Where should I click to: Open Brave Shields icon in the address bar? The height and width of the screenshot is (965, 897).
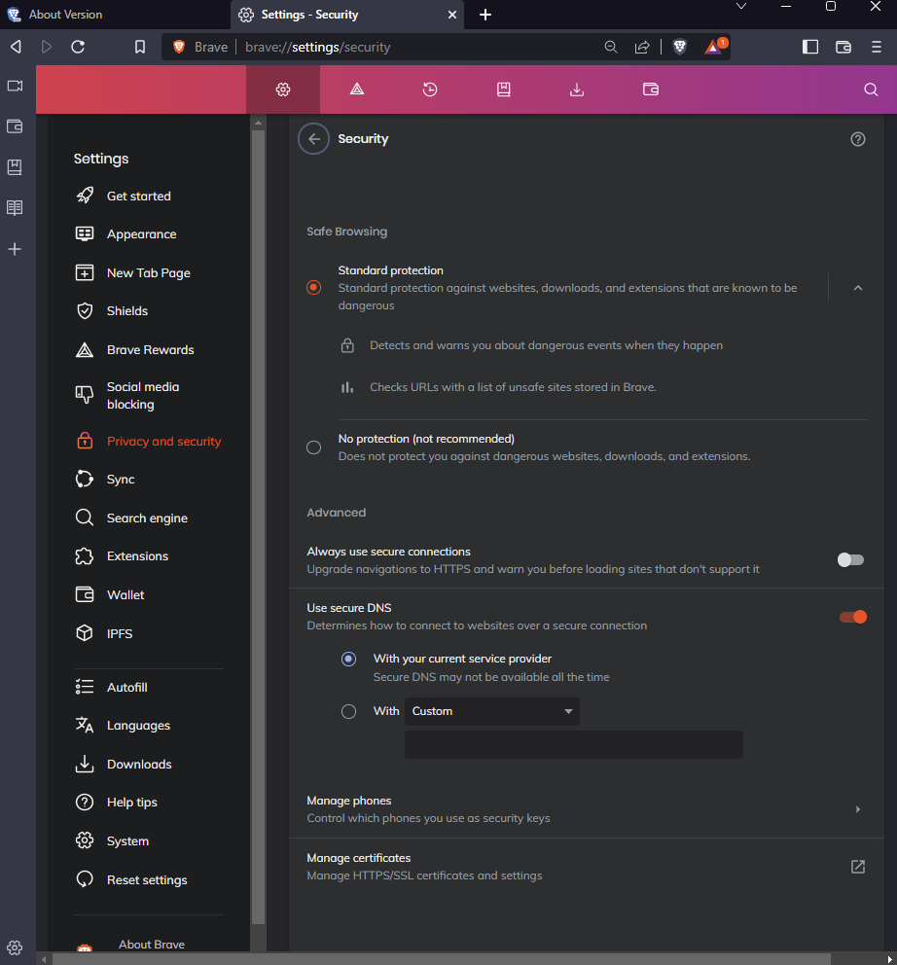(679, 46)
